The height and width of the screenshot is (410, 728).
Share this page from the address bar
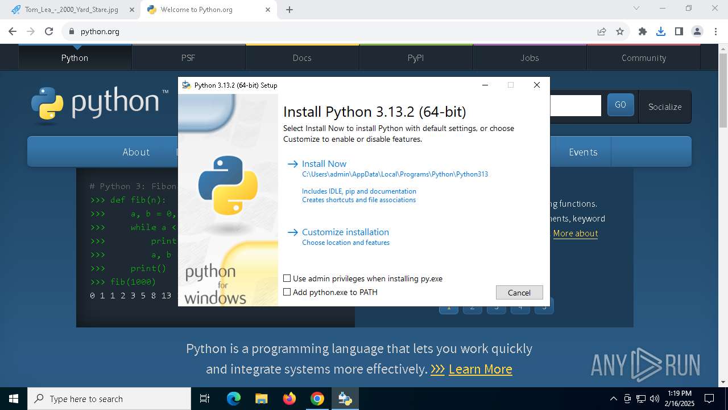tap(602, 31)
